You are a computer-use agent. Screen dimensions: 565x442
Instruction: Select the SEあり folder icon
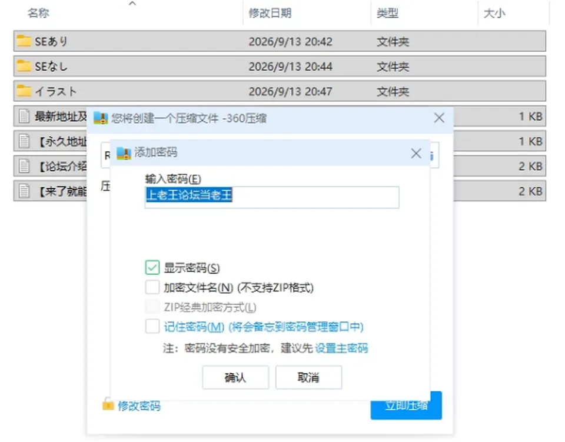click(24, 41)
